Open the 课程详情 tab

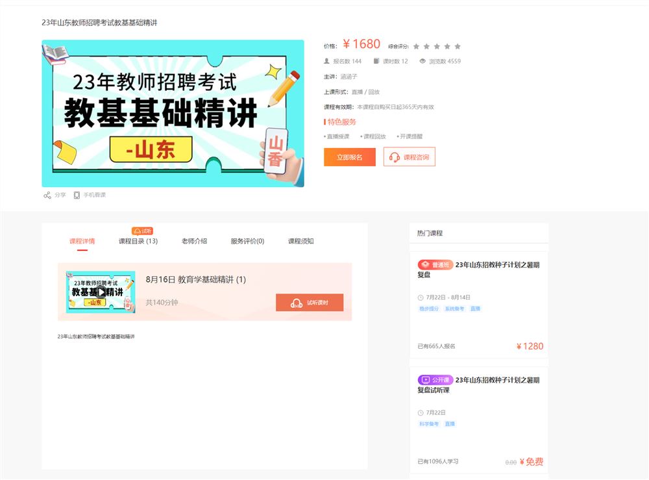(x=82, y=241)
